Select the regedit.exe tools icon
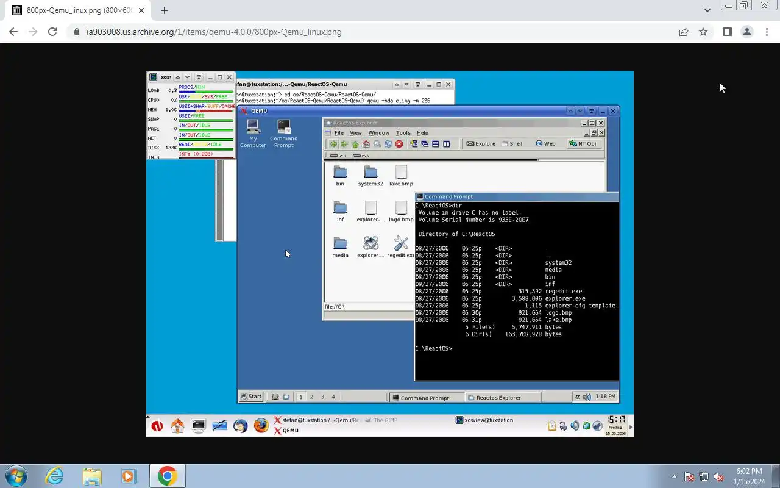 pos(401,247)
